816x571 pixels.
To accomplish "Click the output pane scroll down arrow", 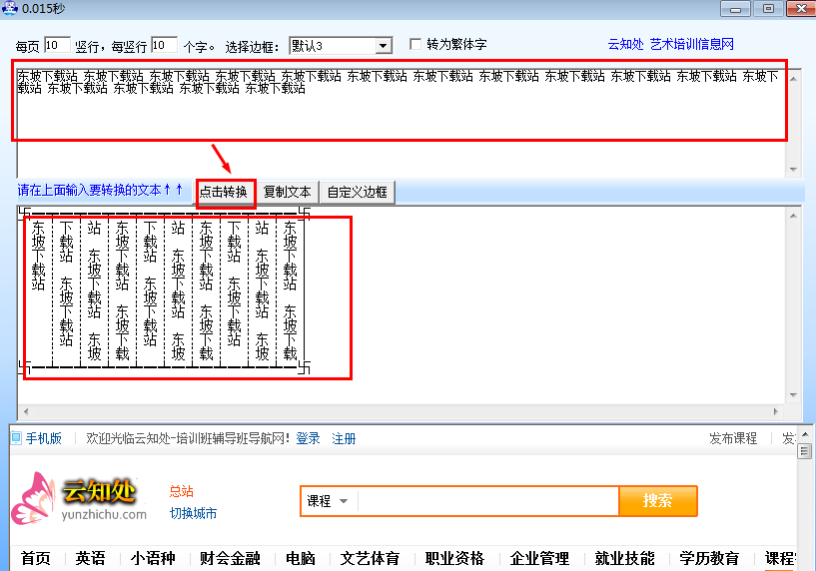I will (793, 395).
